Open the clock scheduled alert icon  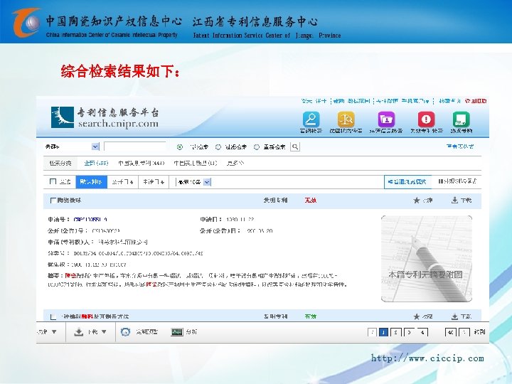125,332
